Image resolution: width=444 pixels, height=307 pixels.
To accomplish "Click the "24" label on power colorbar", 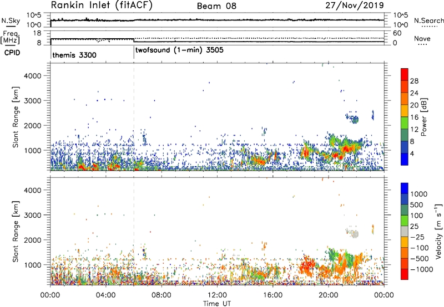I will (x=414, y=93).
